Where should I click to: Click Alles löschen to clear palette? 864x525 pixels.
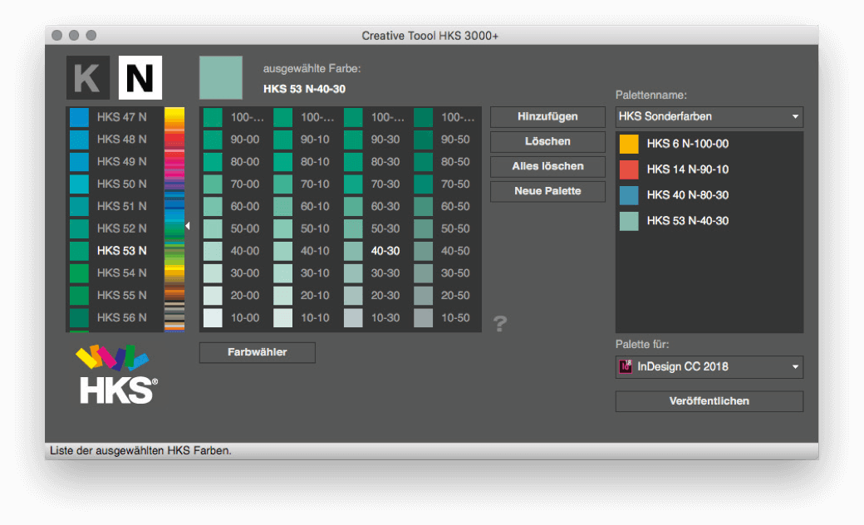pyautogui.click(x=547, y=166)
